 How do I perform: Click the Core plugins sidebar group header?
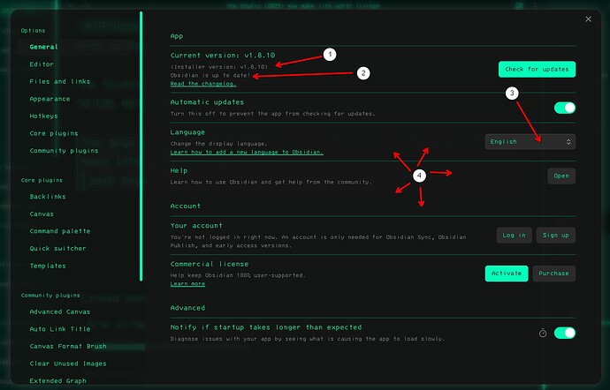(42, 180)
